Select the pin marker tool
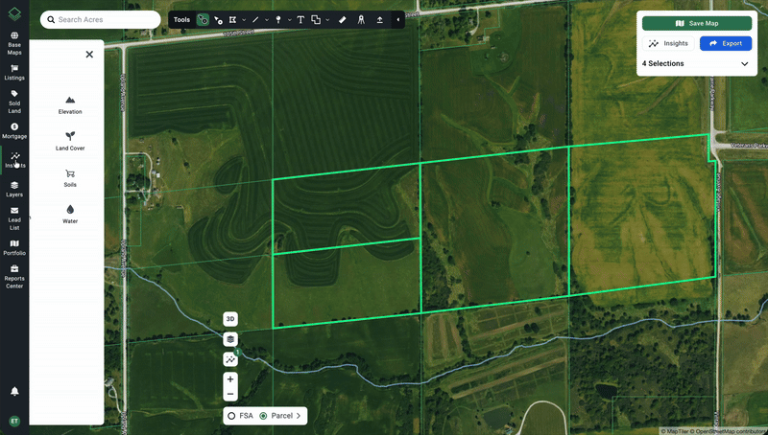 click(x=279, y=19)
